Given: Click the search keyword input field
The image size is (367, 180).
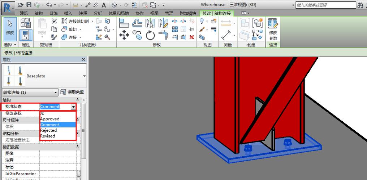Looking at the screenshot, I should (x=325, y=5).
